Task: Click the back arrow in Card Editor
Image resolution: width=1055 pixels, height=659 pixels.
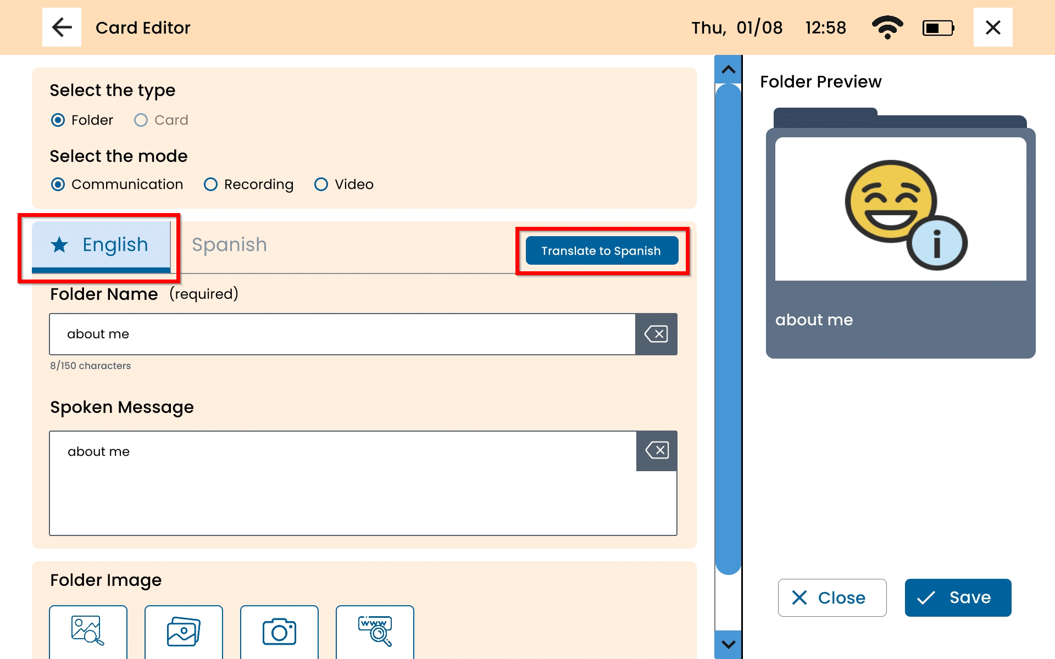Action: click(x=62, y=27)
